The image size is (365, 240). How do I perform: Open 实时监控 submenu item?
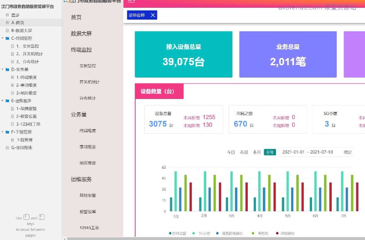pyautogui.click(x=88, y=66)
